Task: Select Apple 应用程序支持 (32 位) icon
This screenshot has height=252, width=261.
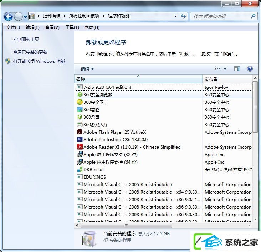Action: [x=80, y=154]
